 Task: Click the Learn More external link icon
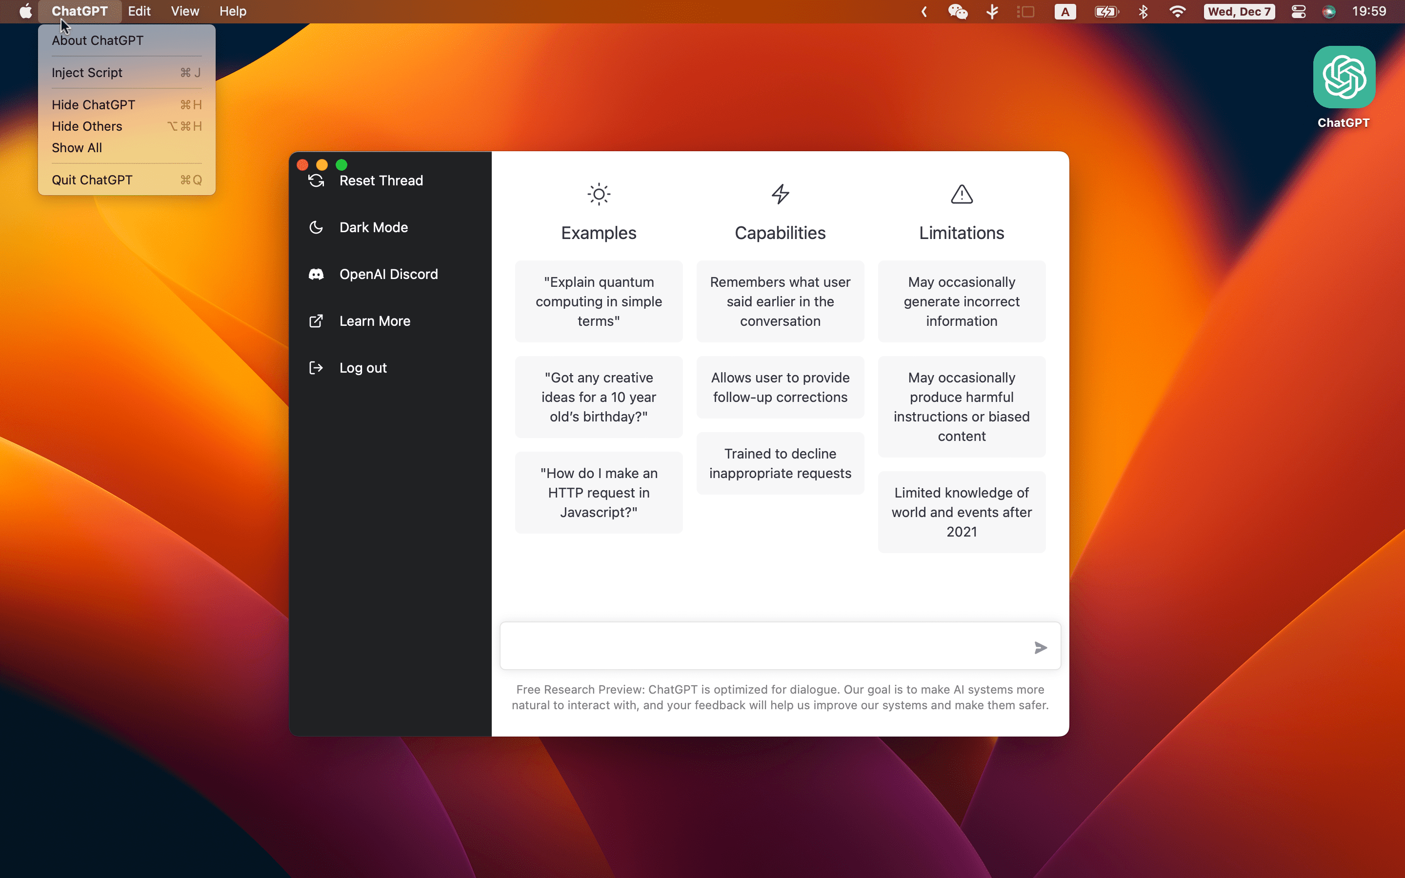point(316,321)
